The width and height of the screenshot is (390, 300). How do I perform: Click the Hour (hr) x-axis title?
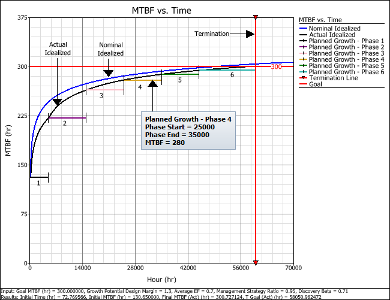[161, 280]
